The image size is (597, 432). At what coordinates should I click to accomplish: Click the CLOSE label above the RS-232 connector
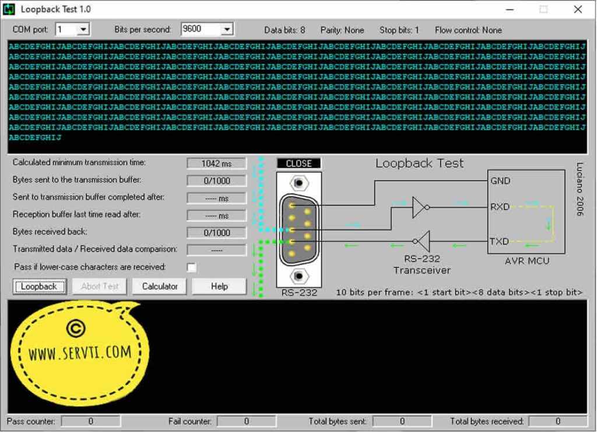coord(298,163)
